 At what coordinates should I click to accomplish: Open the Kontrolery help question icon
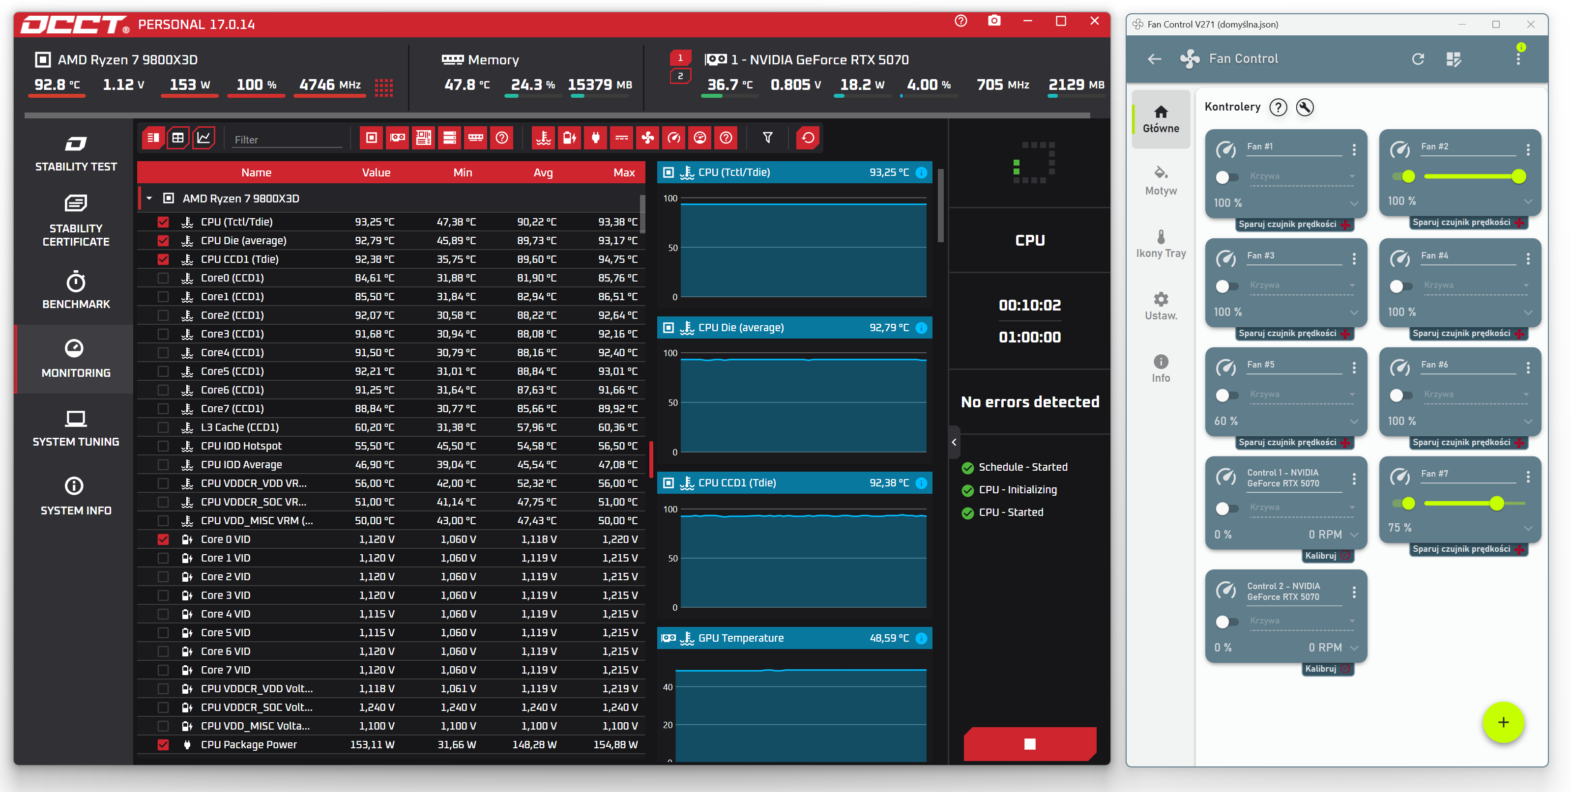click(x=1278, y=107)
